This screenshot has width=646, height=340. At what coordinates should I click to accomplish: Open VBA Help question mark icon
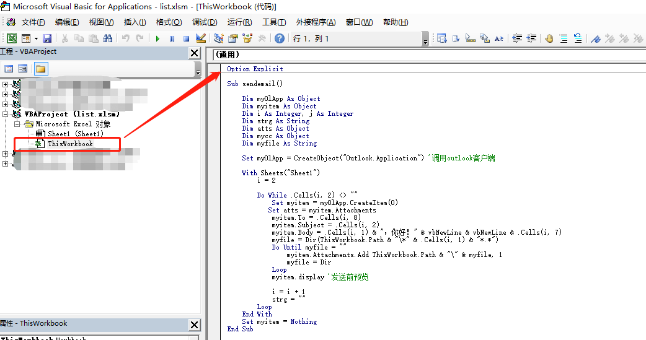pos(280,38)
